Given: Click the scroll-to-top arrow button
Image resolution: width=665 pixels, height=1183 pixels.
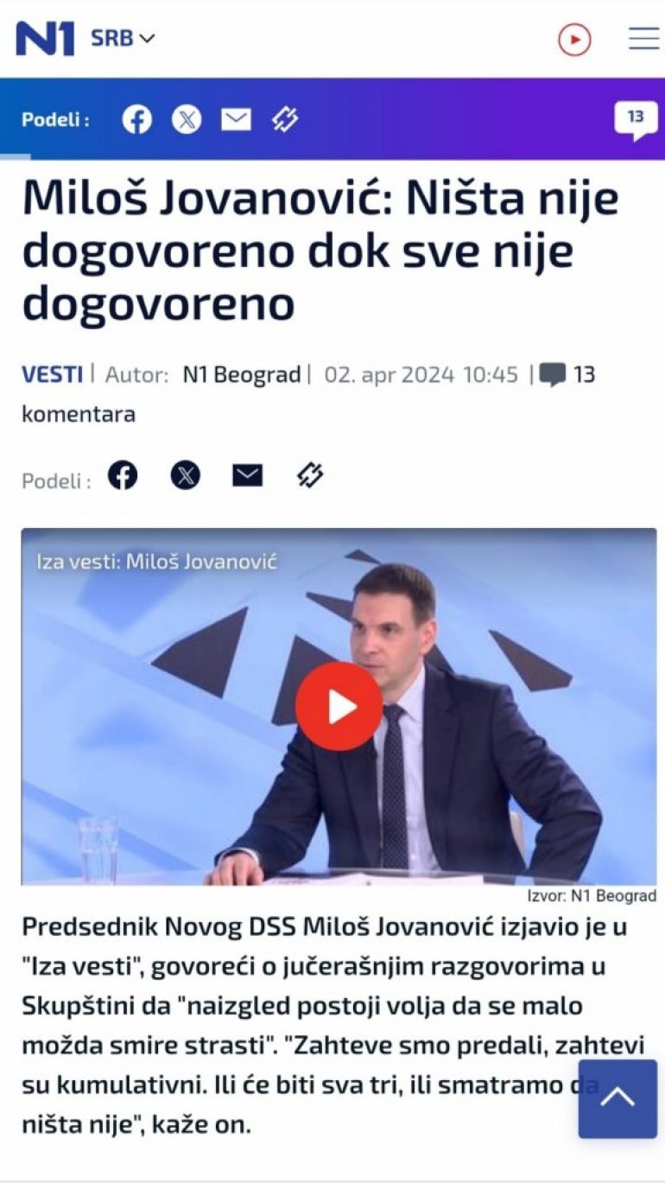Looking at the screenshot, I should tap(617, 1098).
